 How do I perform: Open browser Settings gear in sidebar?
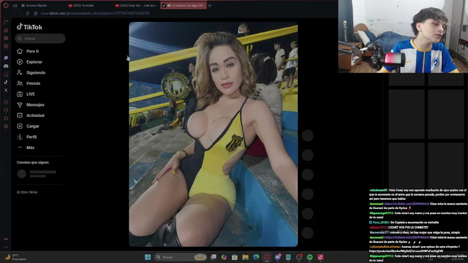click(6, 126)
